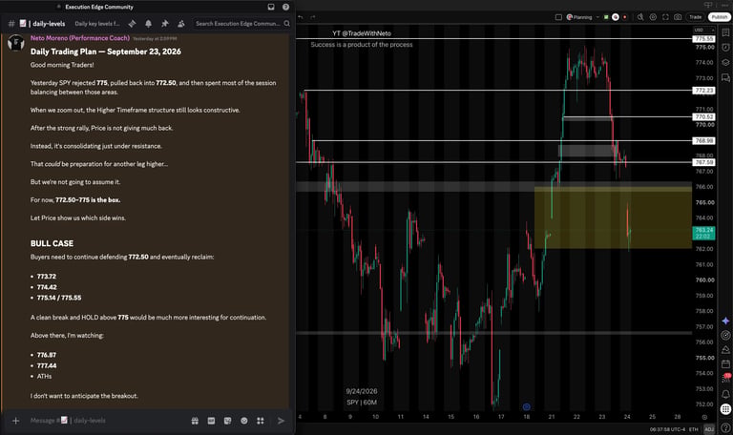Click chart undo arrow
Viewport: 733px width, 435px height.
click(x=301, y=17)
